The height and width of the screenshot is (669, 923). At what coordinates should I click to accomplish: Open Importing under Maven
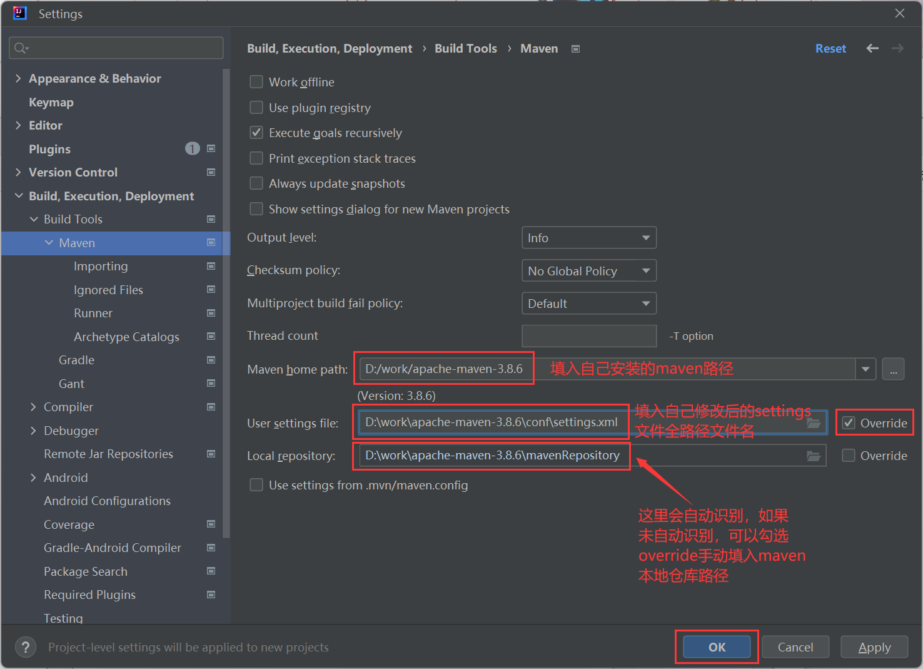(101, 266)
